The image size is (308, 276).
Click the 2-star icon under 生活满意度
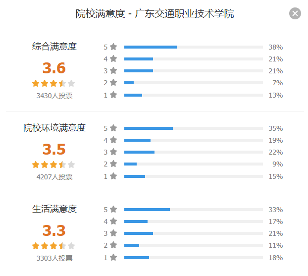pyautogui.click(x=113, y=245)
